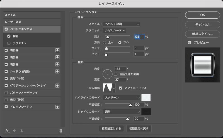The height and width of the screenshot is (138, 223).
Task: Click the ソフト slider handle
Action: click(106, 54)
